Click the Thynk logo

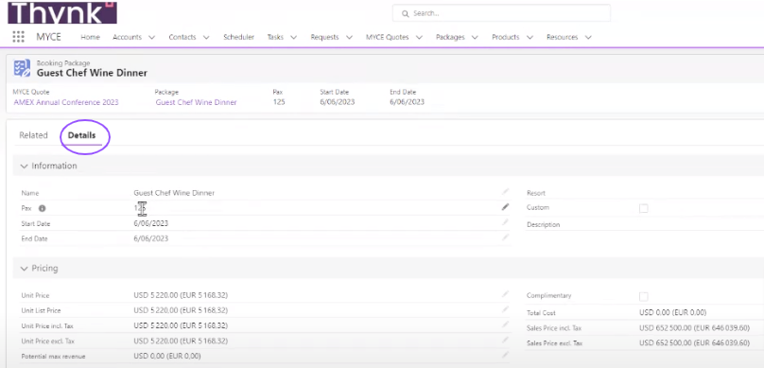point(62,12)
